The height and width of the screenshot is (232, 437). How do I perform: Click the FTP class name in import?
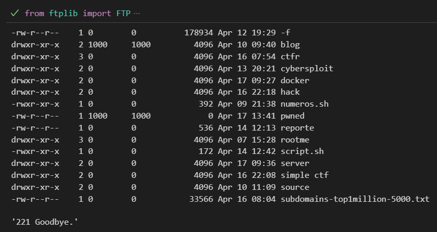[x=123, y=13]
